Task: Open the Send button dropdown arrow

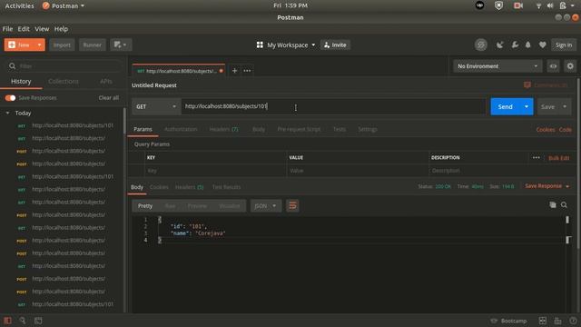Action: click(x=527, y=107)
